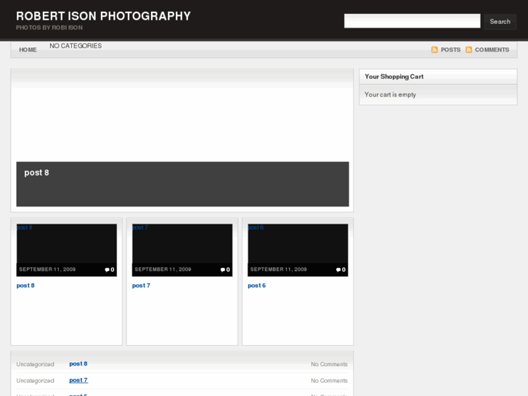The image size is (528, 396).
Task: Select the No Categories menu item
Action: click(x=76, y=46)
